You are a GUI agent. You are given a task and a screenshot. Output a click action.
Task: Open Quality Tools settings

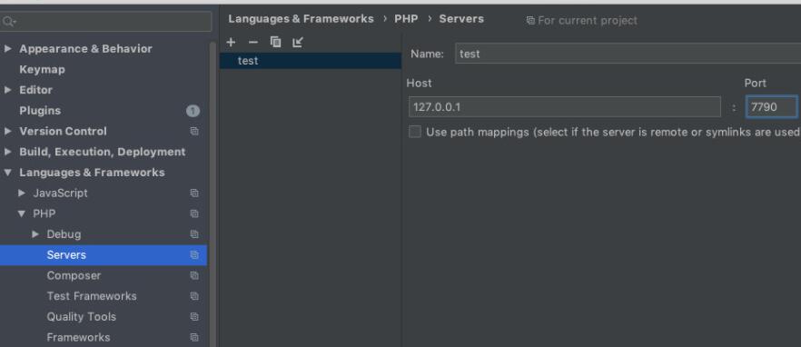81,317
